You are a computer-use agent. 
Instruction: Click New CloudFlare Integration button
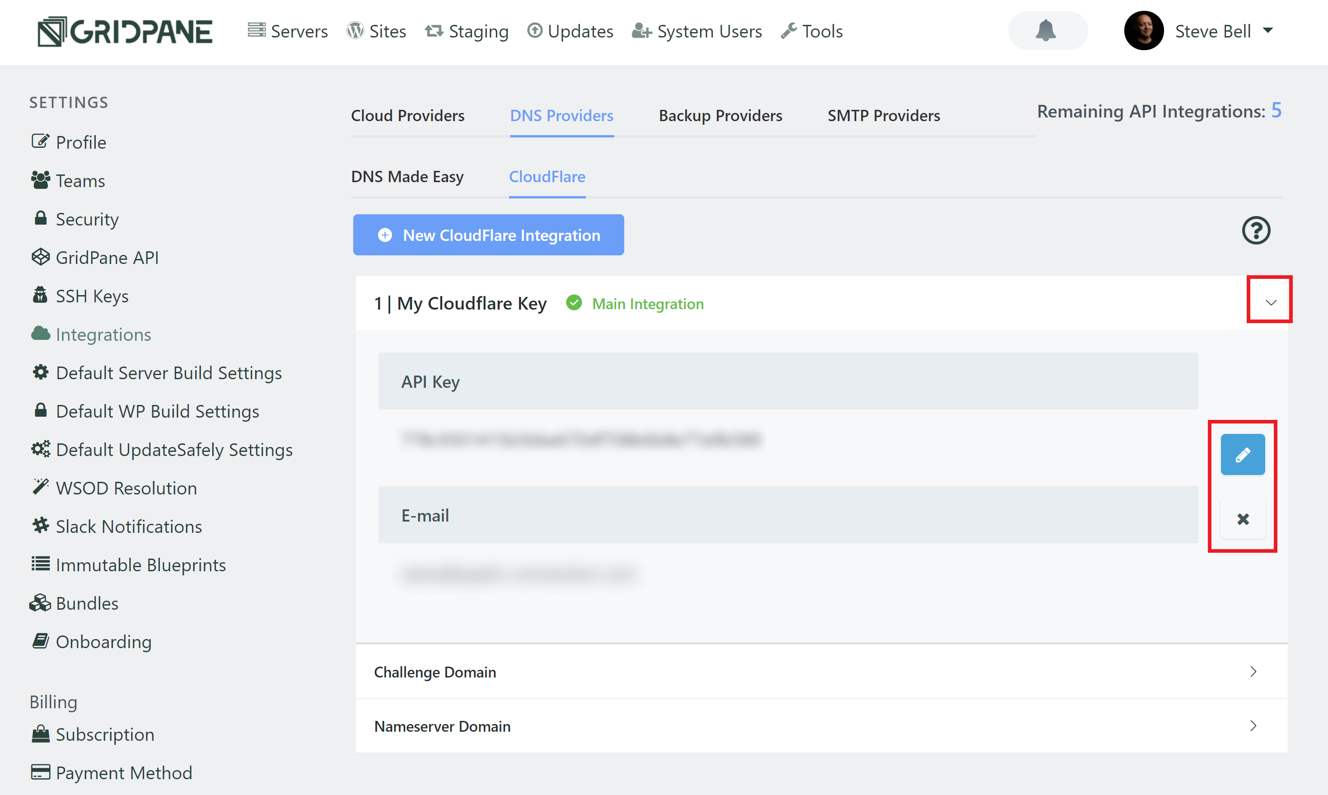[x=488, y=235]
